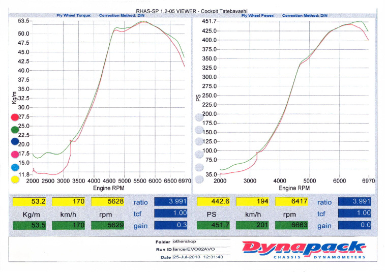Viewport: 385px width, 272px height.
Task: Click the light blue run circle
Action: point(15,167)
